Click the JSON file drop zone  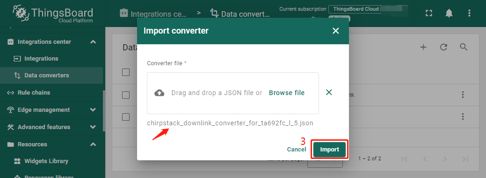click(233, 93)
